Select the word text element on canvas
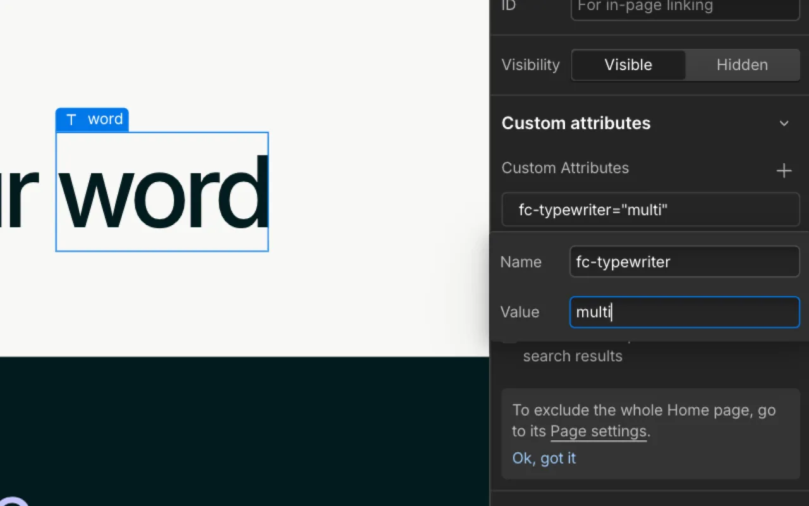The height and width of the screenshot is (506, 809). pyautogui.click(x=162, y=192)
